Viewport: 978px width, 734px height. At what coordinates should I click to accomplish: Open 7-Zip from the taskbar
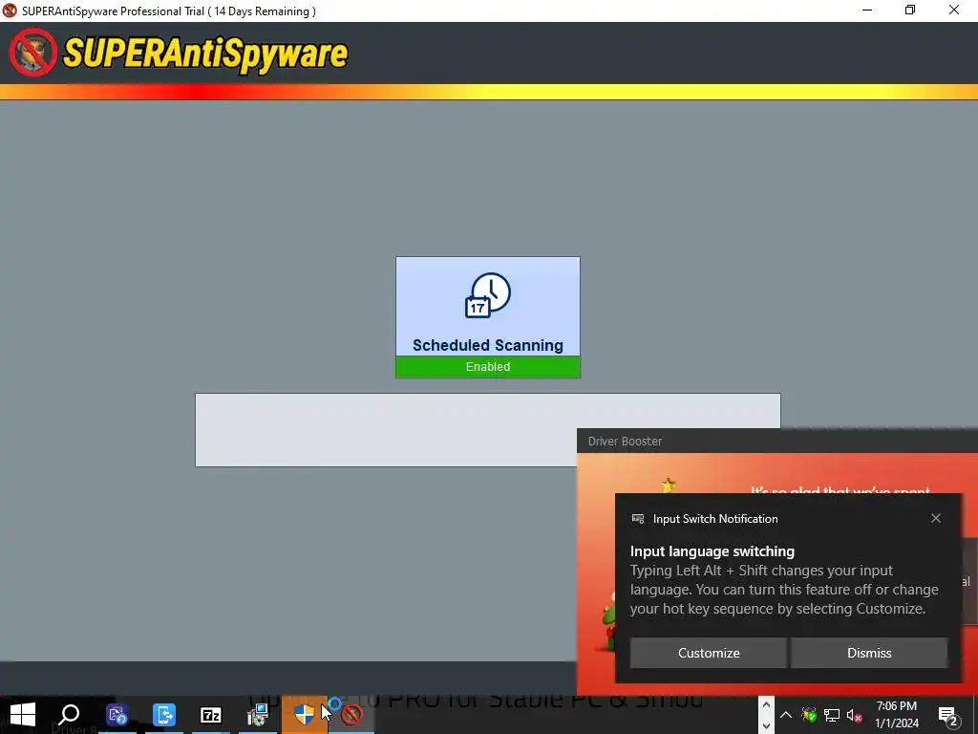coord(211,715)
